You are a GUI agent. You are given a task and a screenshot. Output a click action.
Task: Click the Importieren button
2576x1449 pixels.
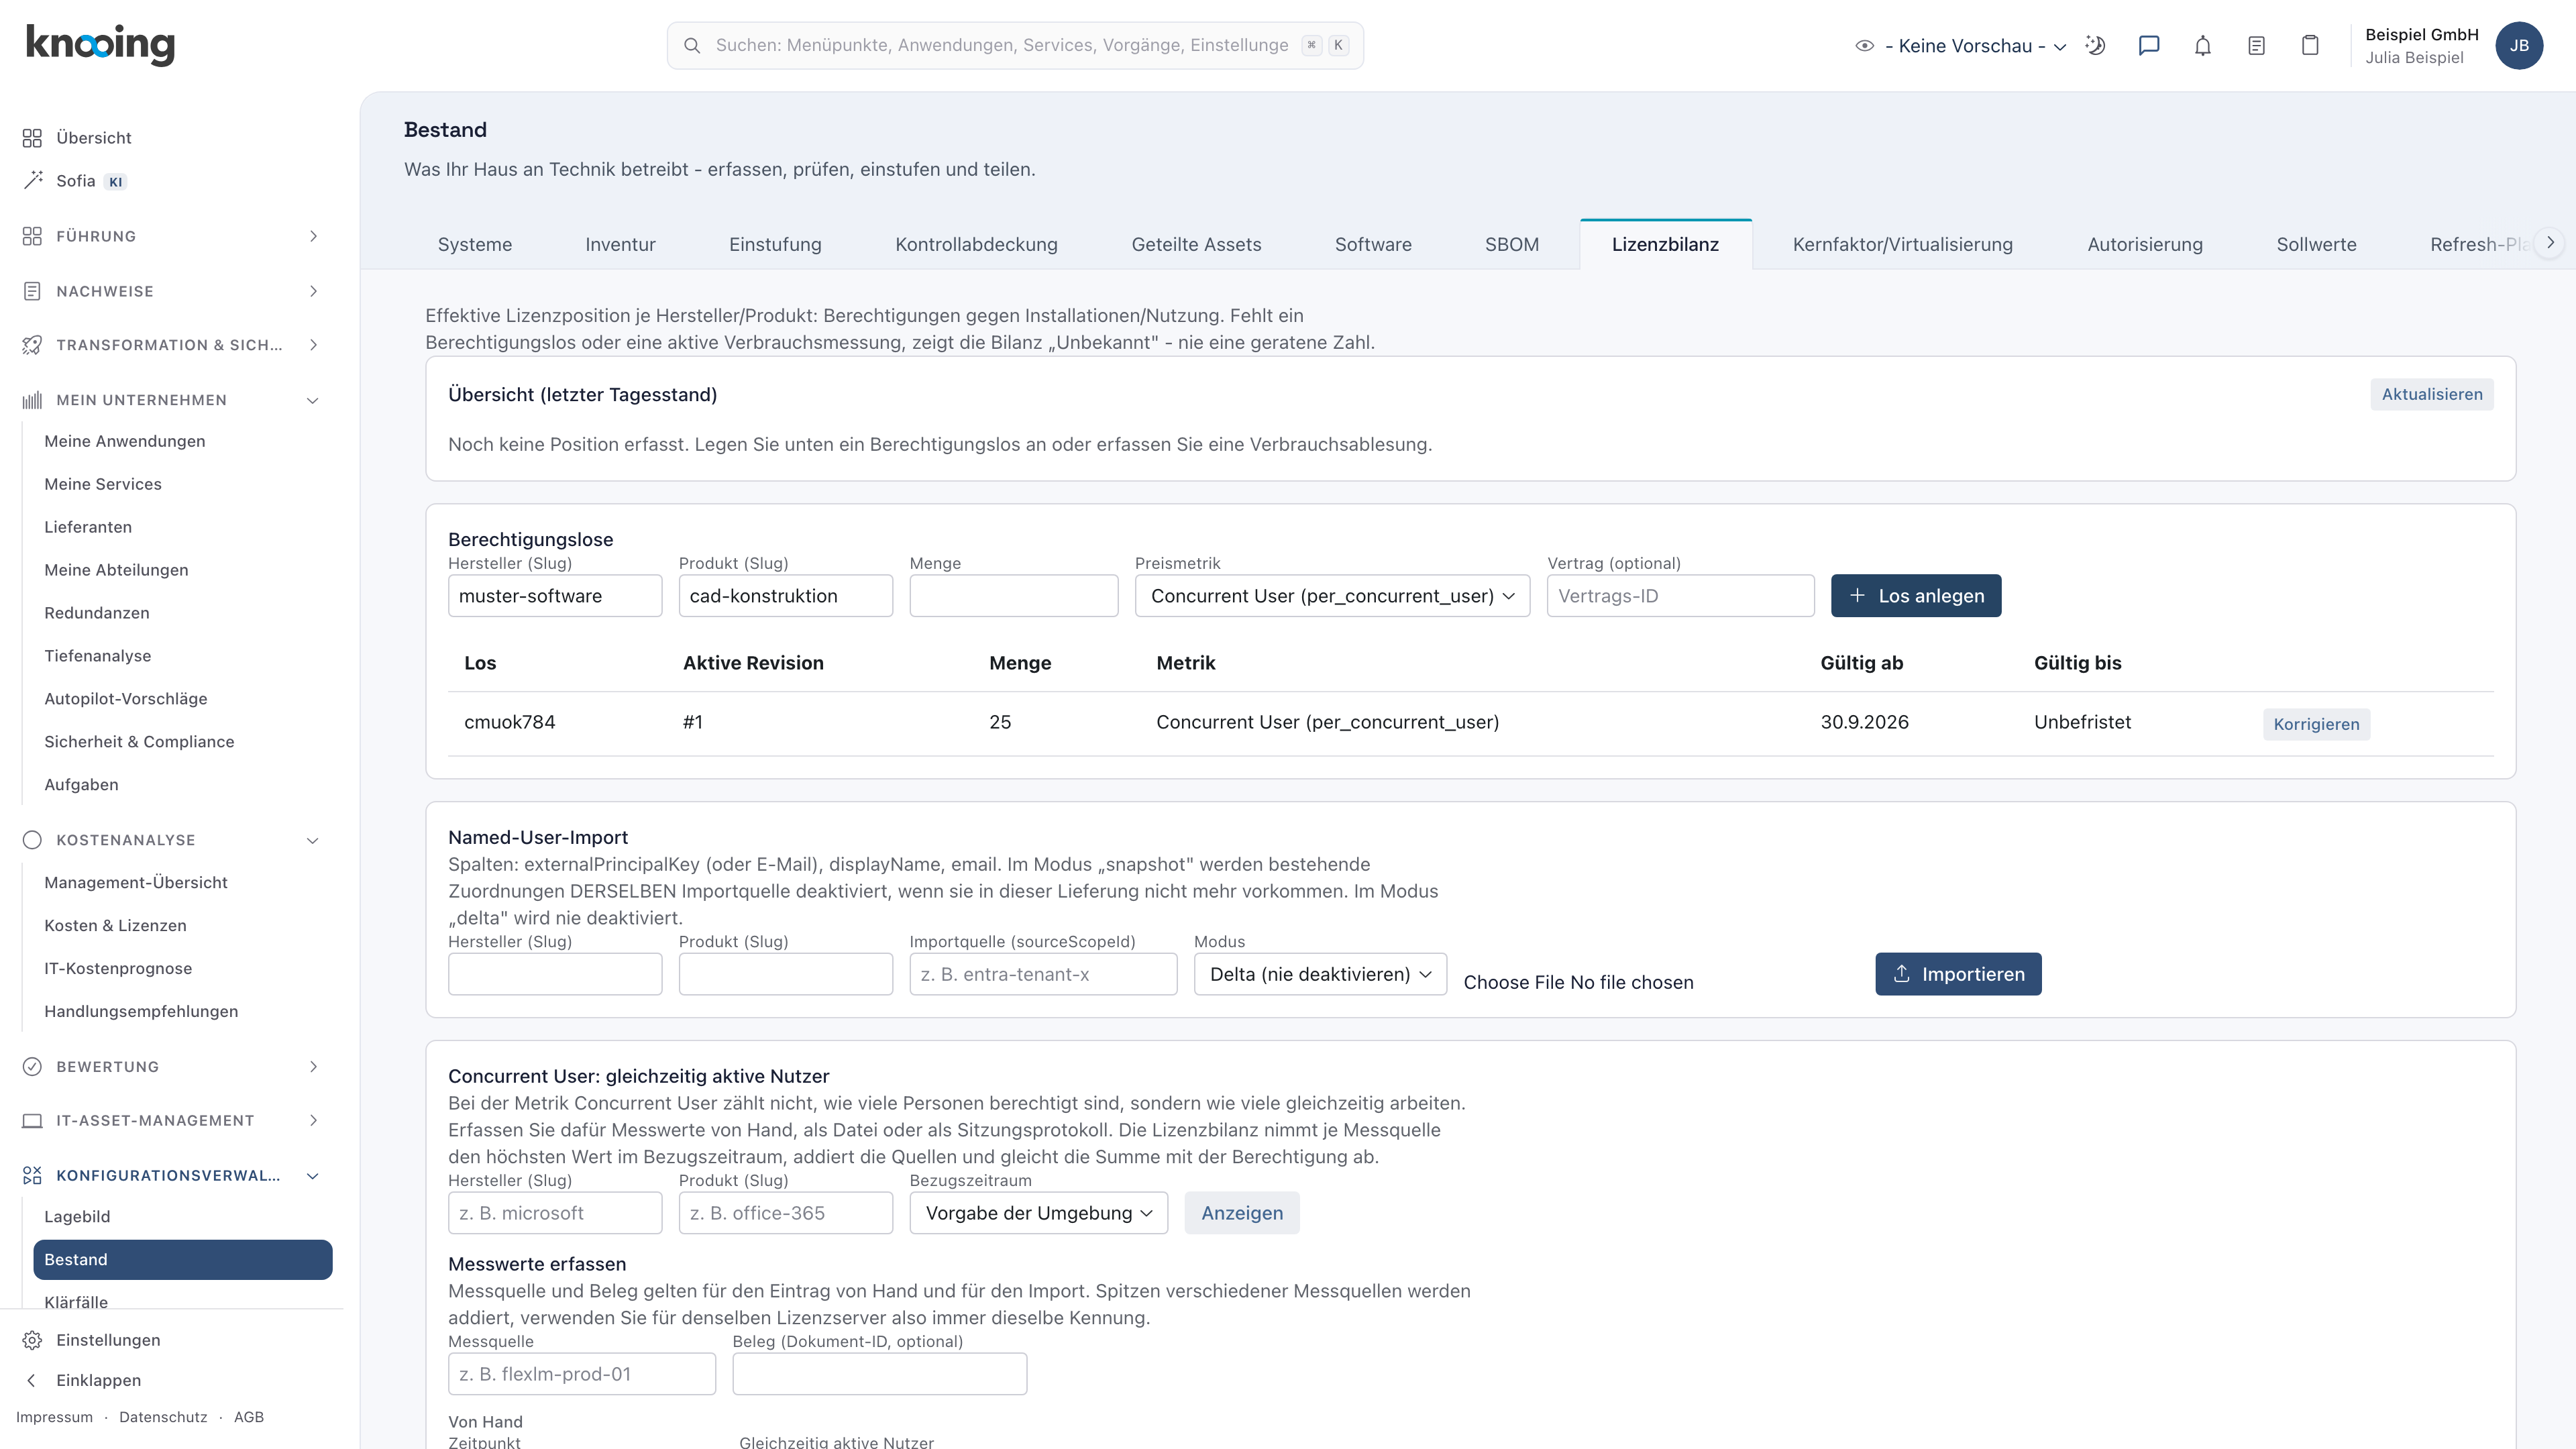point(1958,974)
